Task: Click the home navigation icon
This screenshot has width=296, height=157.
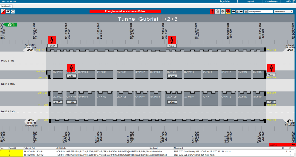Action: pos(237,11)
